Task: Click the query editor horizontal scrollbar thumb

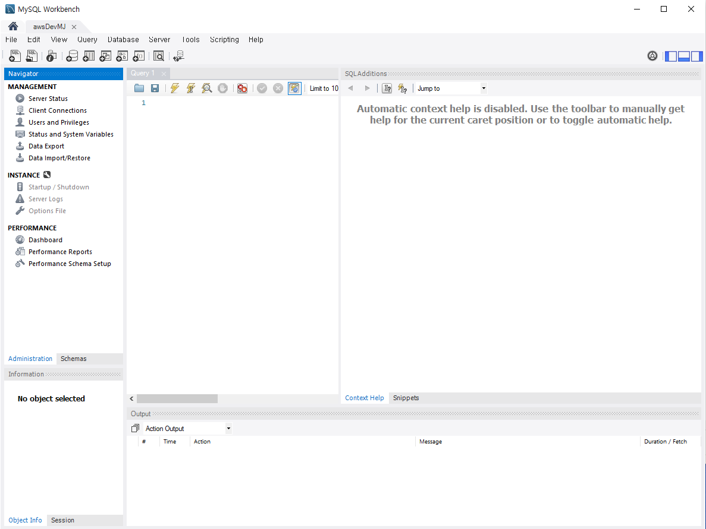Action: click(177, 398)
